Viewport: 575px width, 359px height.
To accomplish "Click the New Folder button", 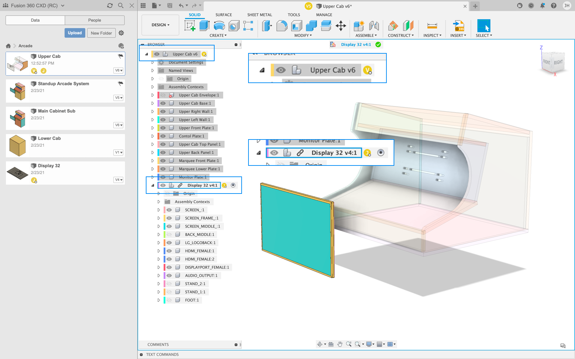I will click(101, 33).
